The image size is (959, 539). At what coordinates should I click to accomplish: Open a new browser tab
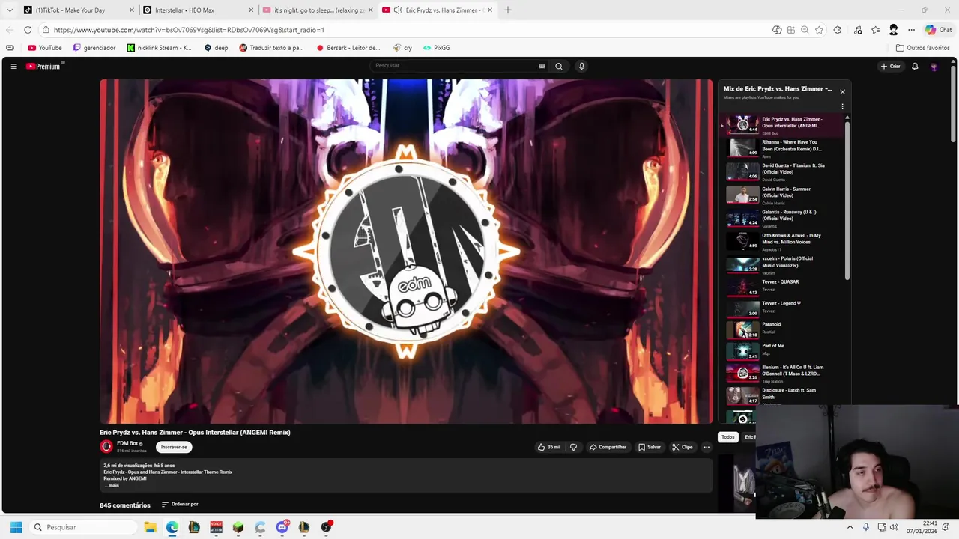point(508,10)
